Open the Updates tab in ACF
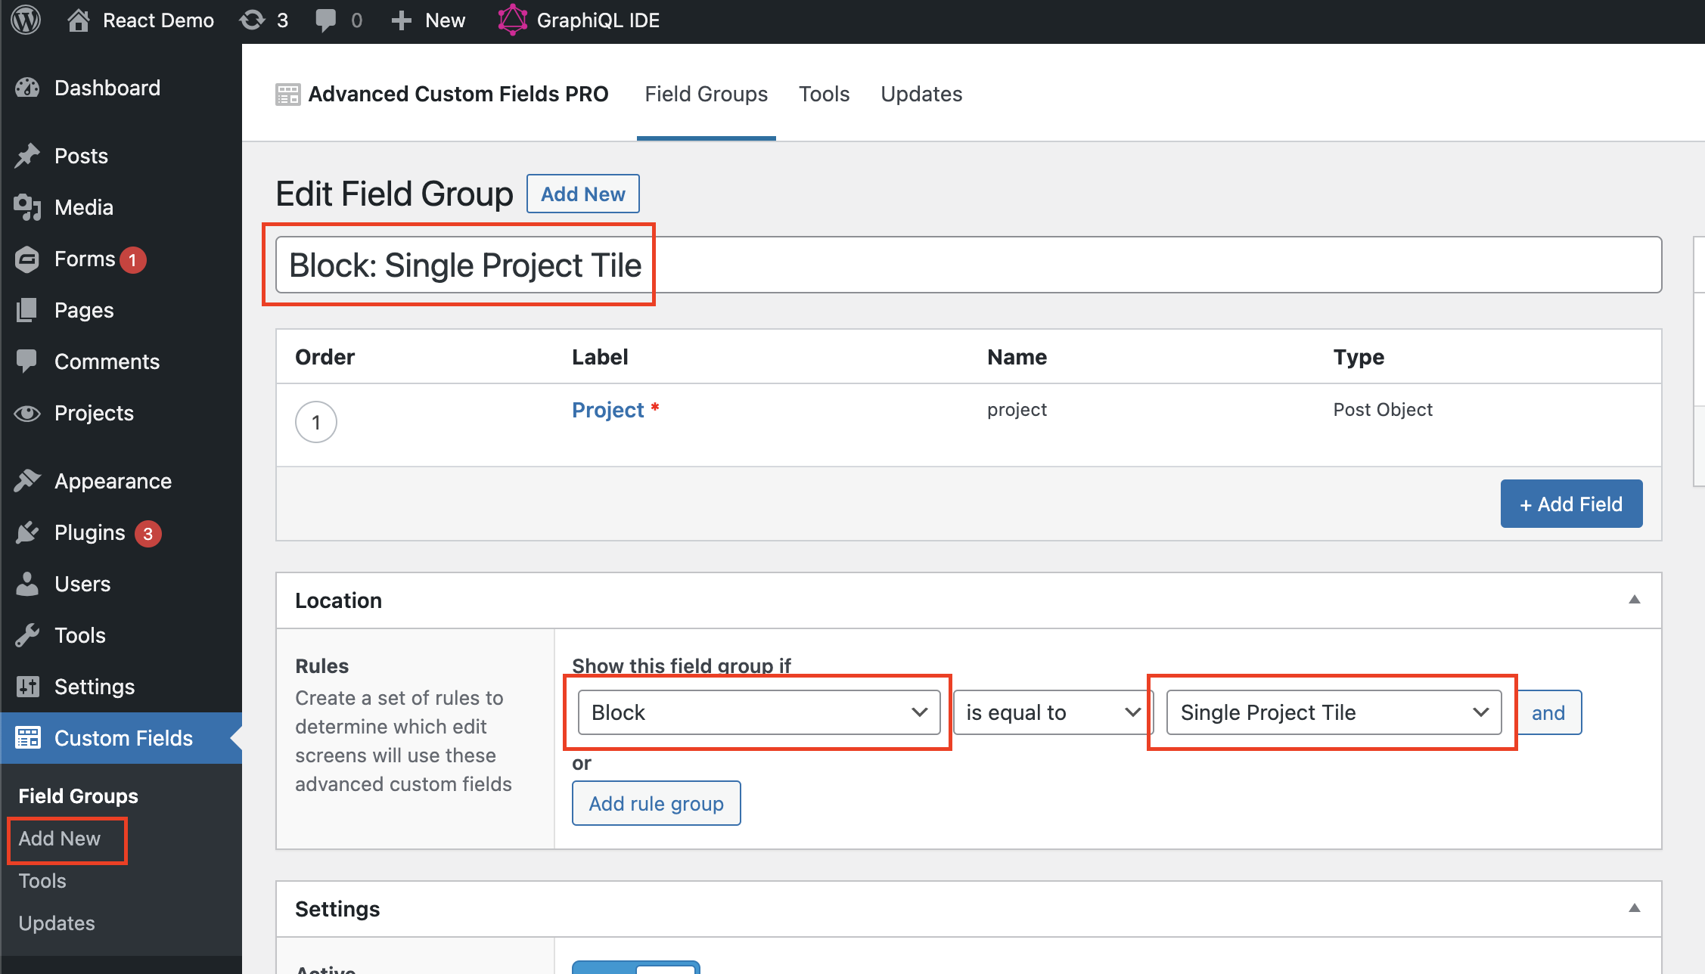 tap(921, 94)
